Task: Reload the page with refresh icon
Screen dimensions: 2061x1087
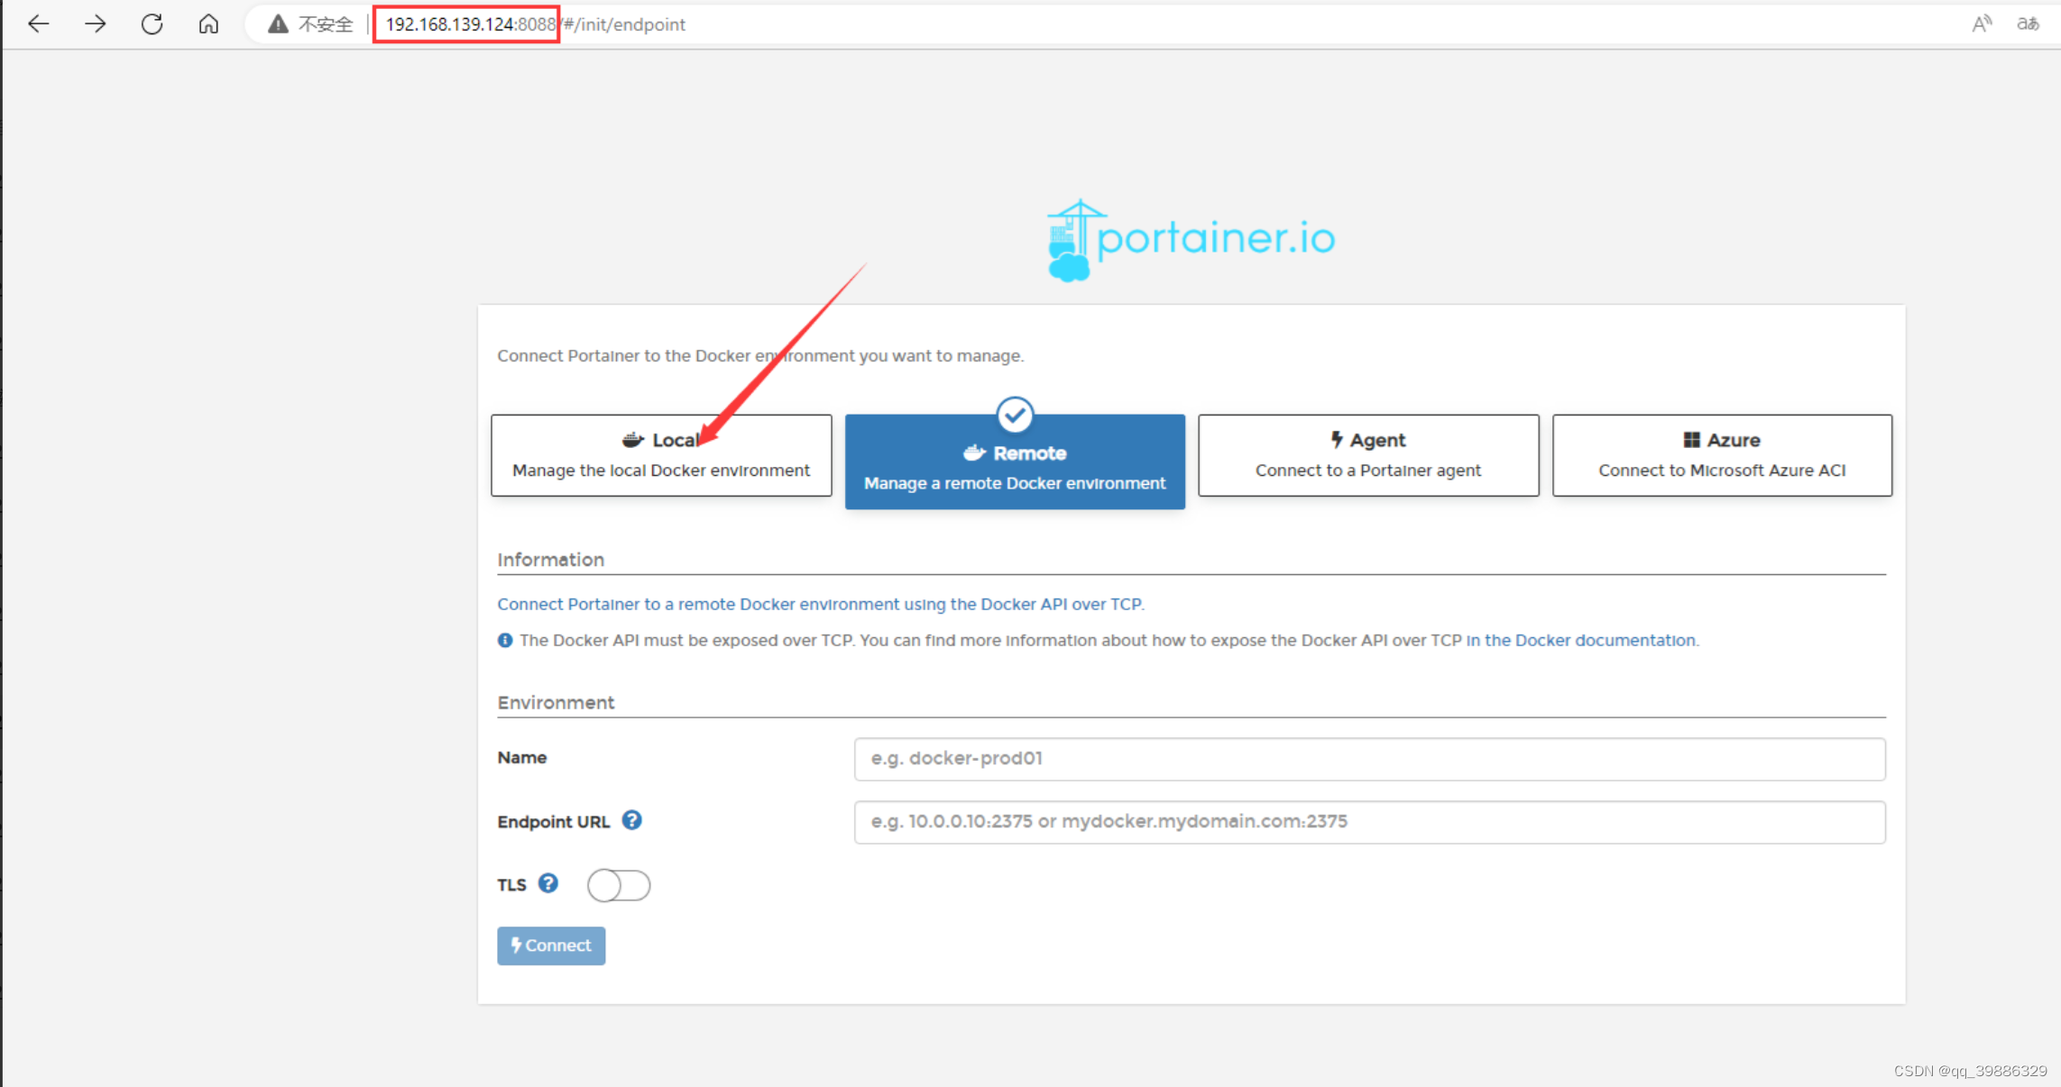Action: (x=152, y=24)
